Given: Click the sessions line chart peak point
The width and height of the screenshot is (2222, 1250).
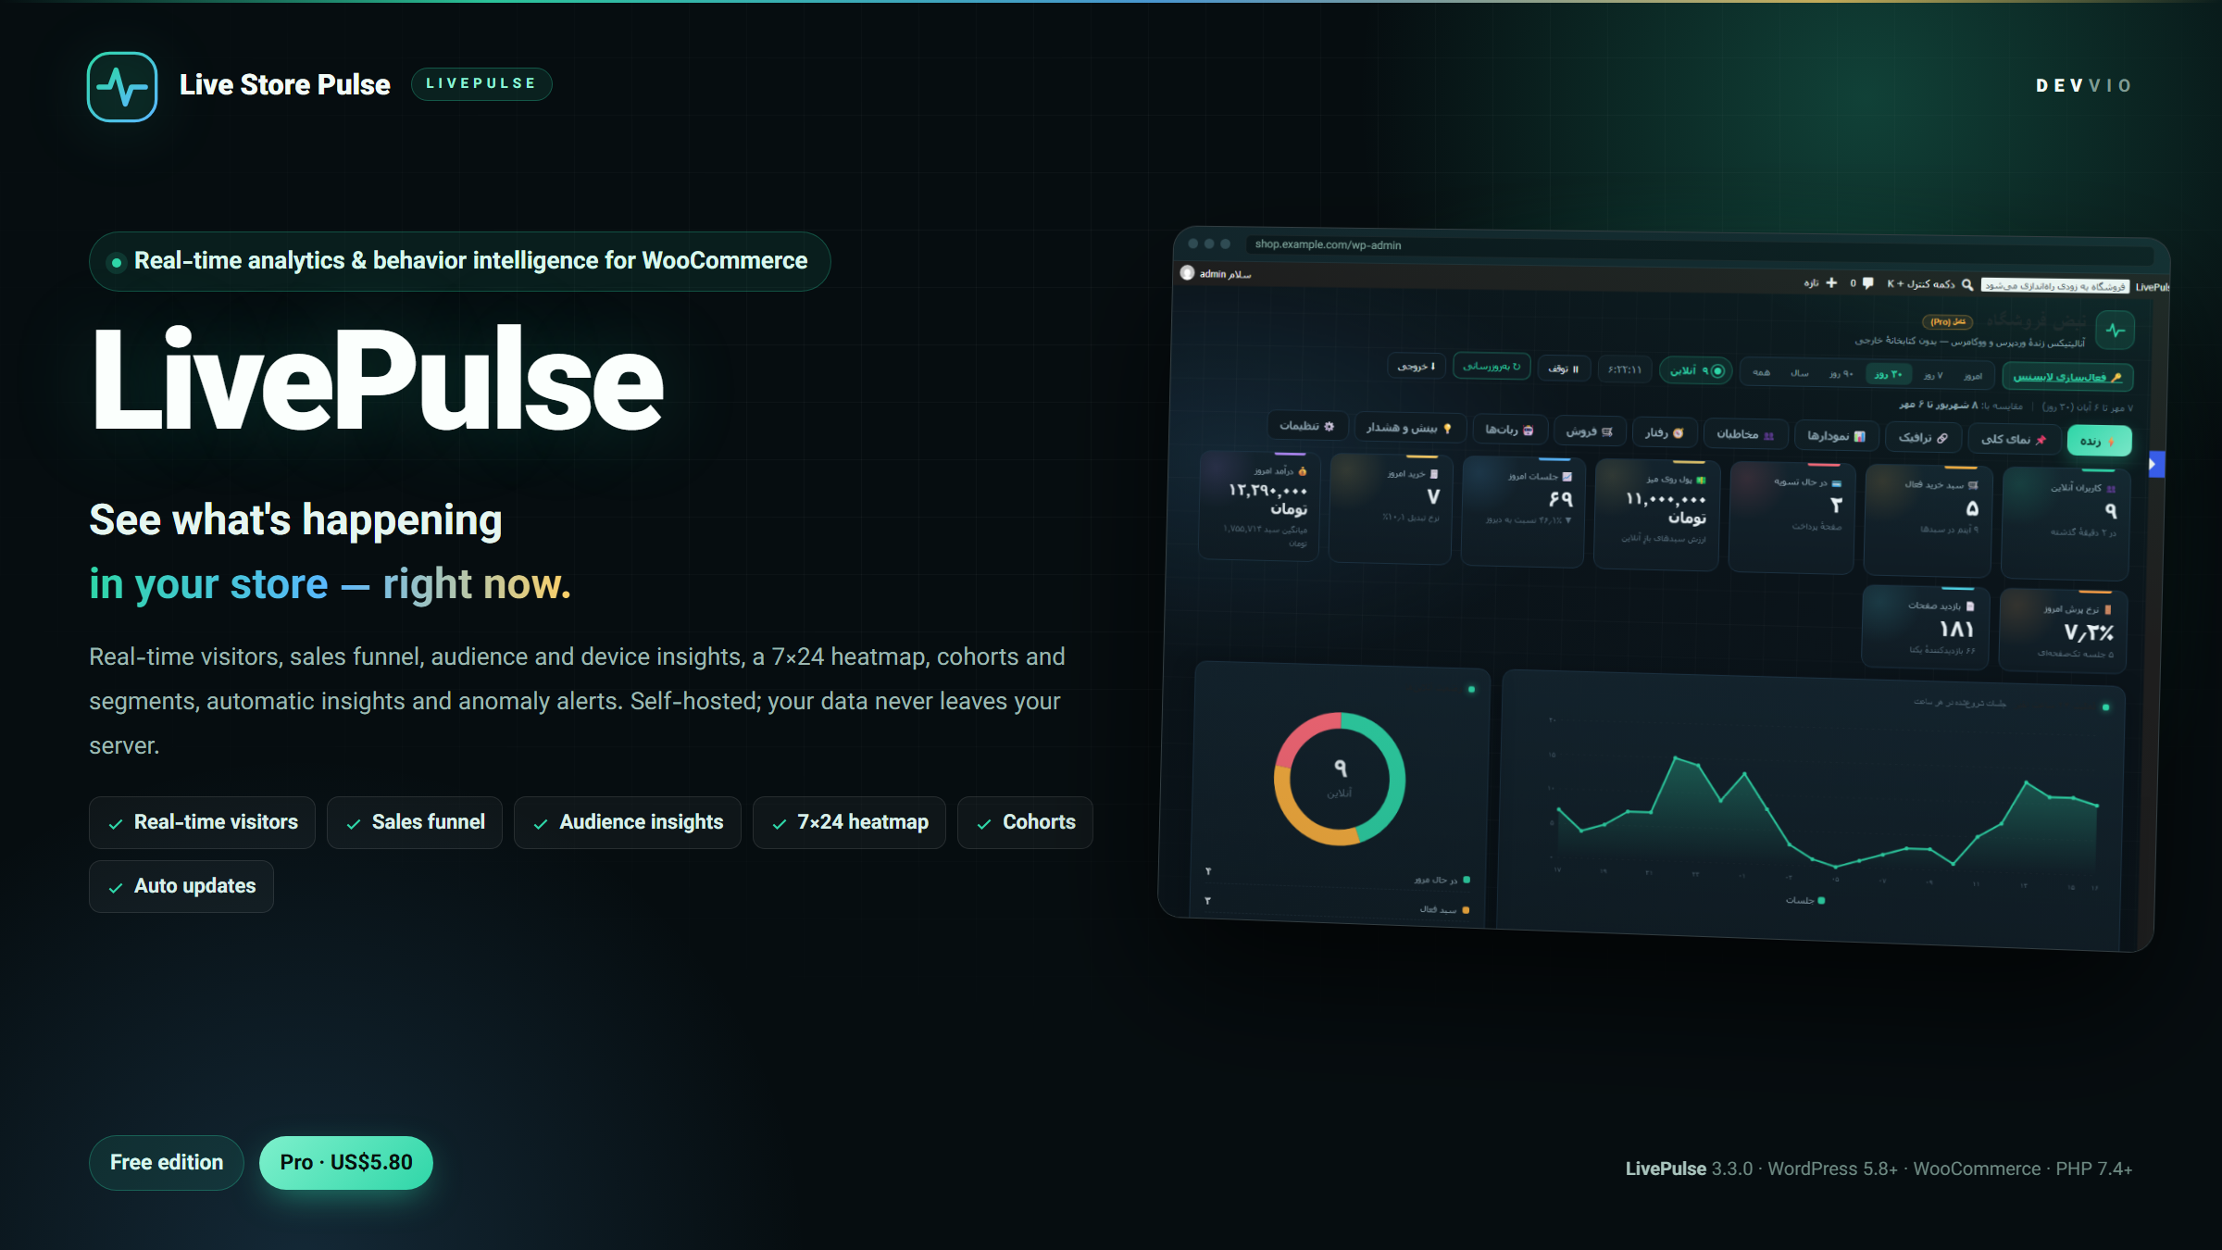Looking at the screenshot, I should [x=1676, y=757].
